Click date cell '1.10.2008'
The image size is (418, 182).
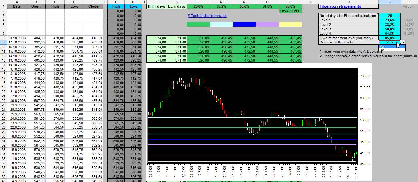[x=17, y=96]
